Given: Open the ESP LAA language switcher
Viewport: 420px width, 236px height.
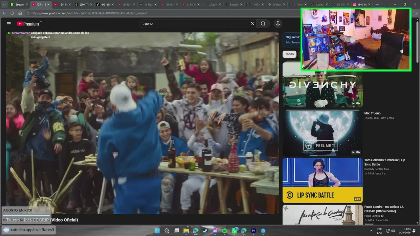Looking at the screenshot, I should click(x=379, y=231).
